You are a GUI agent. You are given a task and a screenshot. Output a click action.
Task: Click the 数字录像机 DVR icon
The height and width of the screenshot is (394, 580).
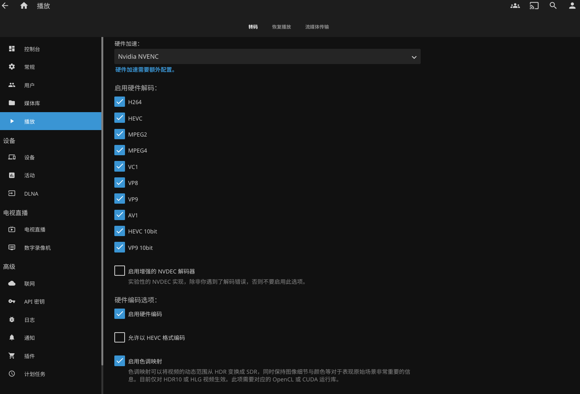pos(12,248)
